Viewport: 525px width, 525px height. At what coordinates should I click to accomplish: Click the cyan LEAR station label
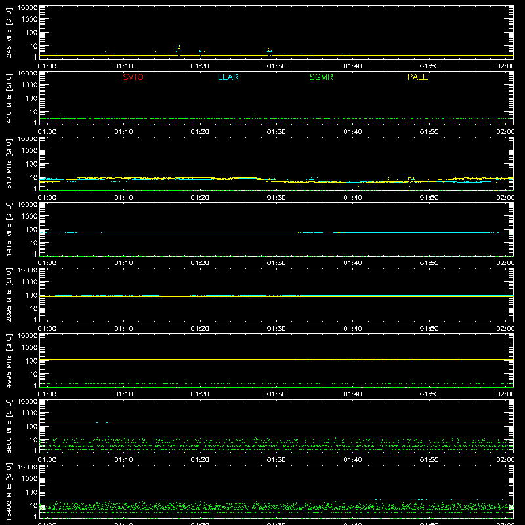tap(228, 77)
